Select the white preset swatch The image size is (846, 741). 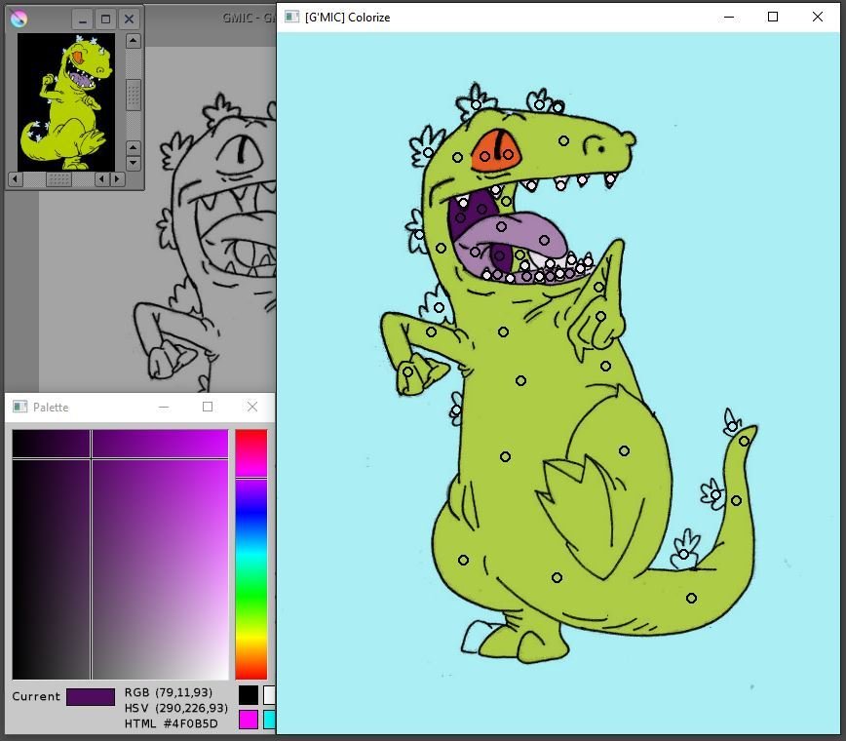269,695
